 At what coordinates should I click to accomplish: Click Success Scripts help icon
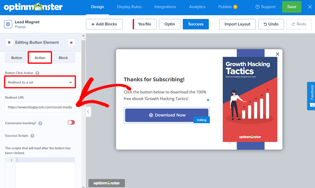coord(32,136)
